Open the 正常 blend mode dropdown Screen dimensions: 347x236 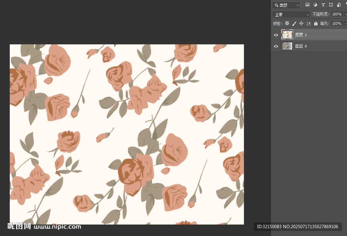pyautogui.click(x=291, y=15)
